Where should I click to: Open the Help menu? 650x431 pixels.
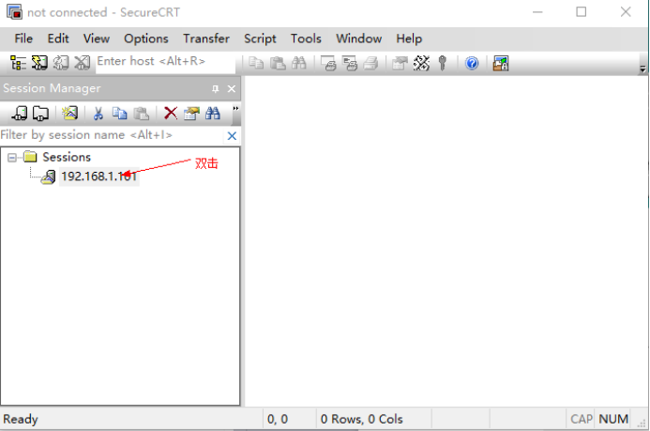(409, 38)
